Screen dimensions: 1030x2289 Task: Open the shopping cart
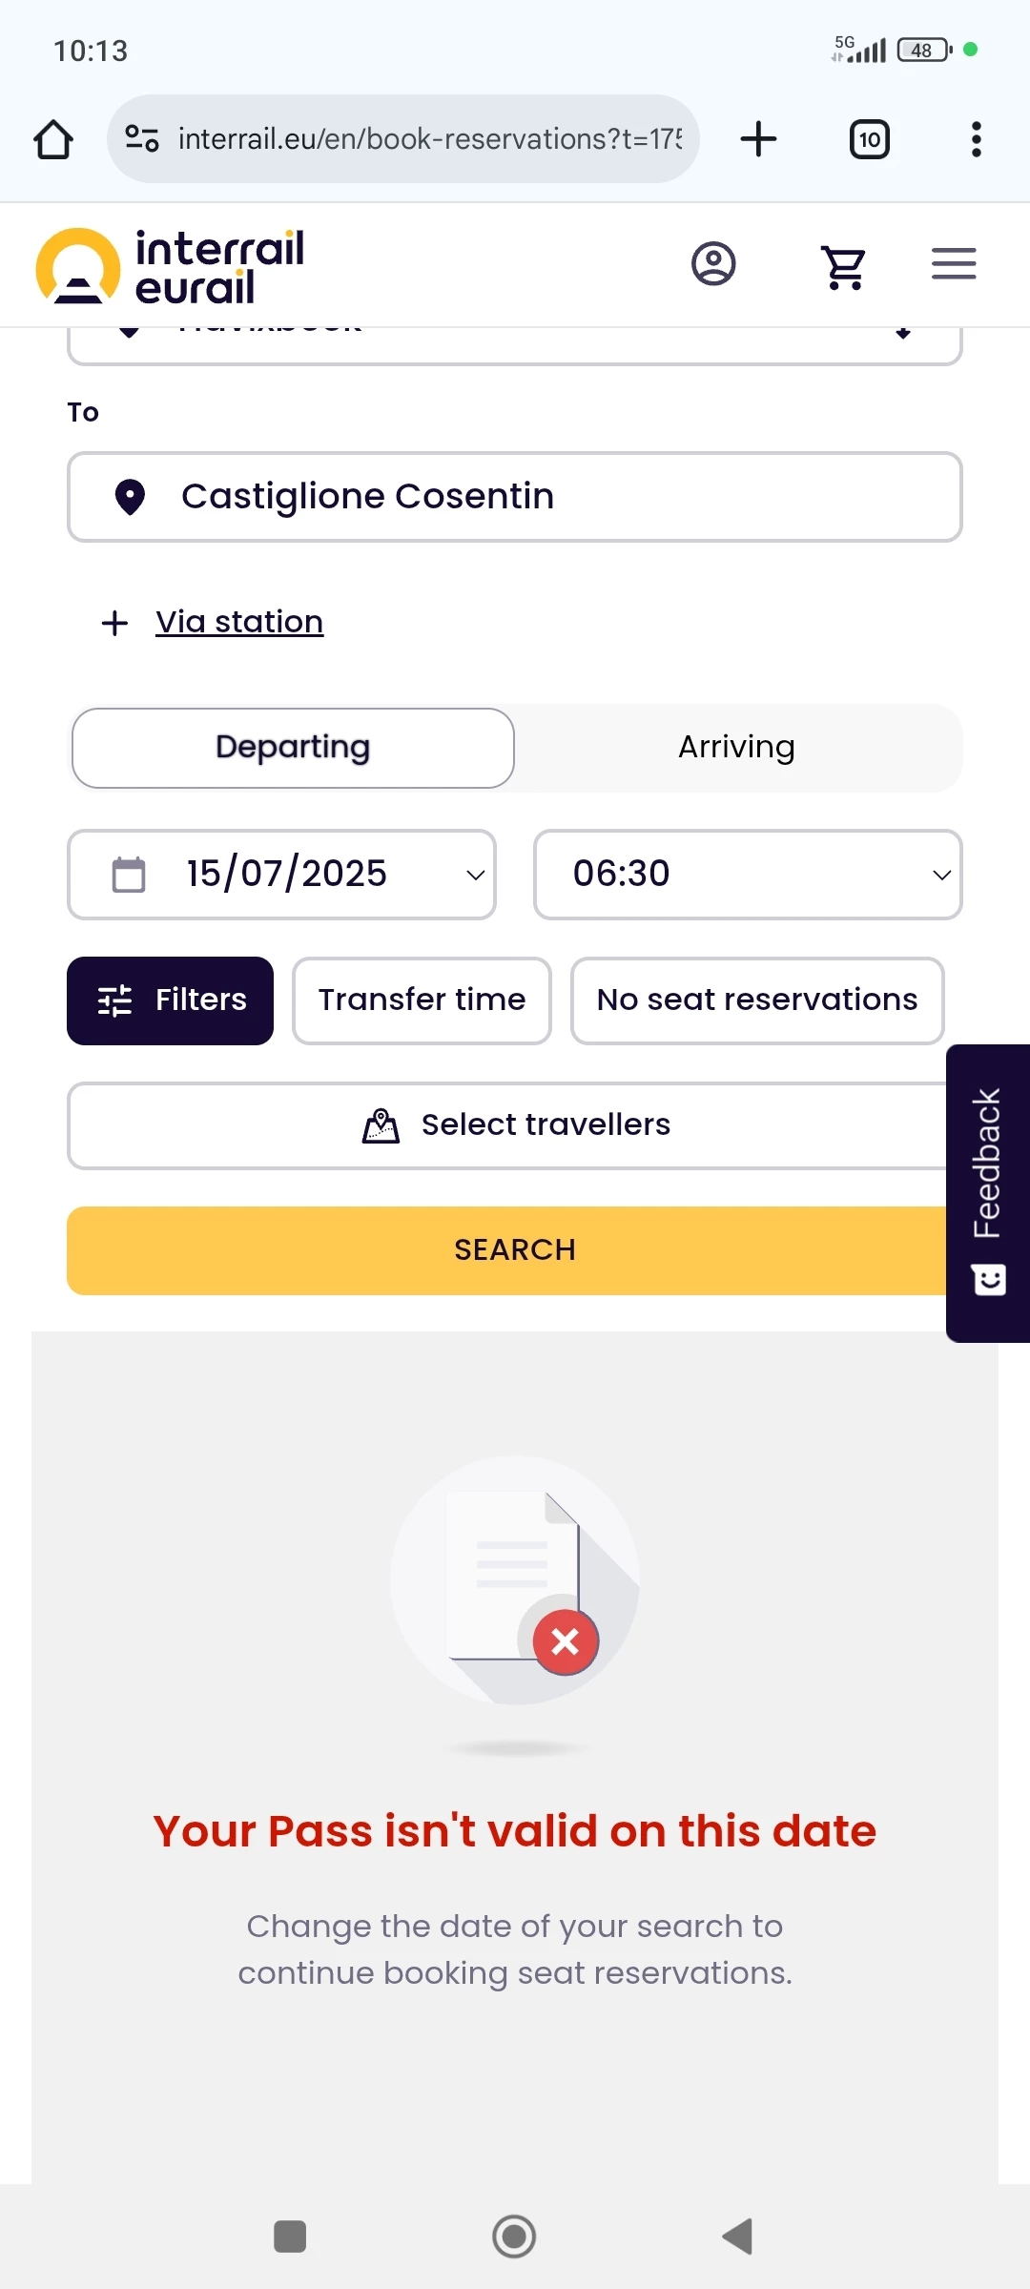coord(844,266)
